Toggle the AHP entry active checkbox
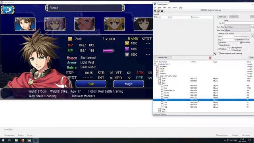Image resolution: width=254 pixels, height=143 pixels. [160, 81]
